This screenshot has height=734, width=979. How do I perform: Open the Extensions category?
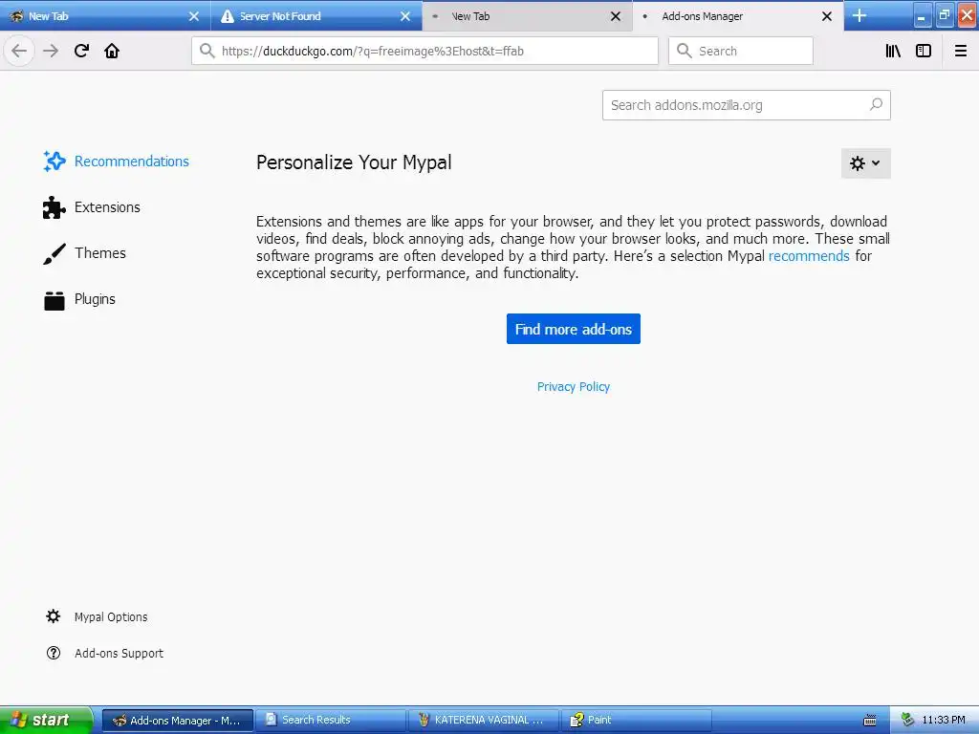(x=92, y=207)
